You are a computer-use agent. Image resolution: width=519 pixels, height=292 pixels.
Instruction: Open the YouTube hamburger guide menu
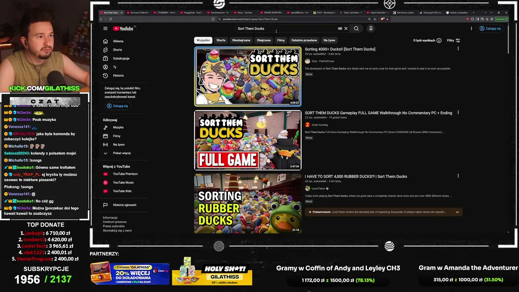coord(105,28)
